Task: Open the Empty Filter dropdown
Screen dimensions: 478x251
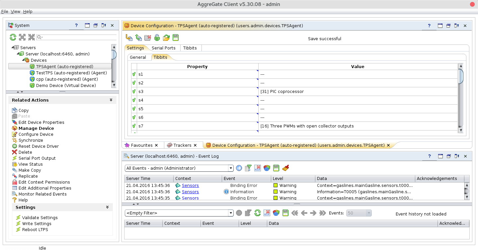Action: pos(231,213)
